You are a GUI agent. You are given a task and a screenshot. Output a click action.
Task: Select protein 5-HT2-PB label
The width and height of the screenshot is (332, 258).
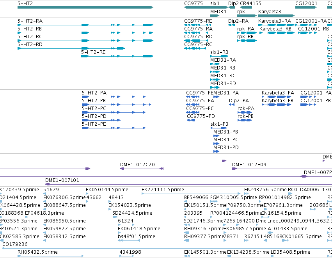coord(94,101)
